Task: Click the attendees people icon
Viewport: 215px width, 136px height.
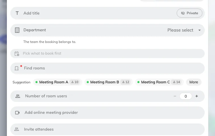Action: point(17,129)
